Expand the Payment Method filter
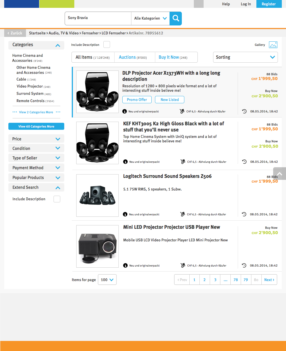 [36, 168]
